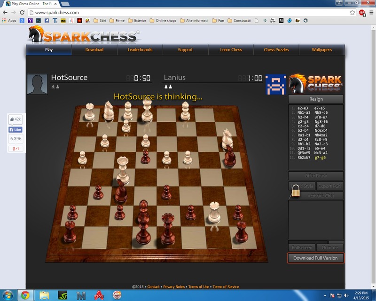This screenshot has width=376, height=301.
Task: Click the Resign button
Action: click(316, 99)
